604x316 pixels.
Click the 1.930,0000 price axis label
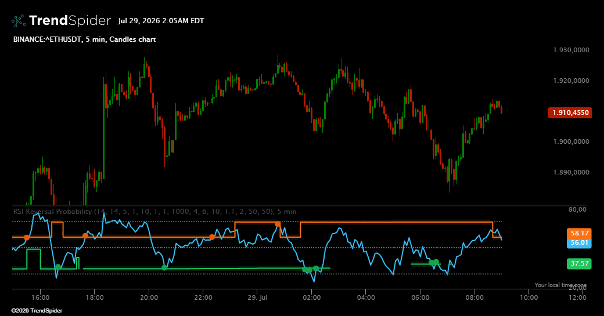click(571, 50)
